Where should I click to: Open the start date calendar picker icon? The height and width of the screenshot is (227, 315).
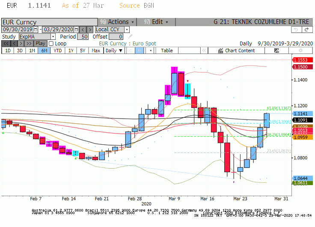[36, 30]
